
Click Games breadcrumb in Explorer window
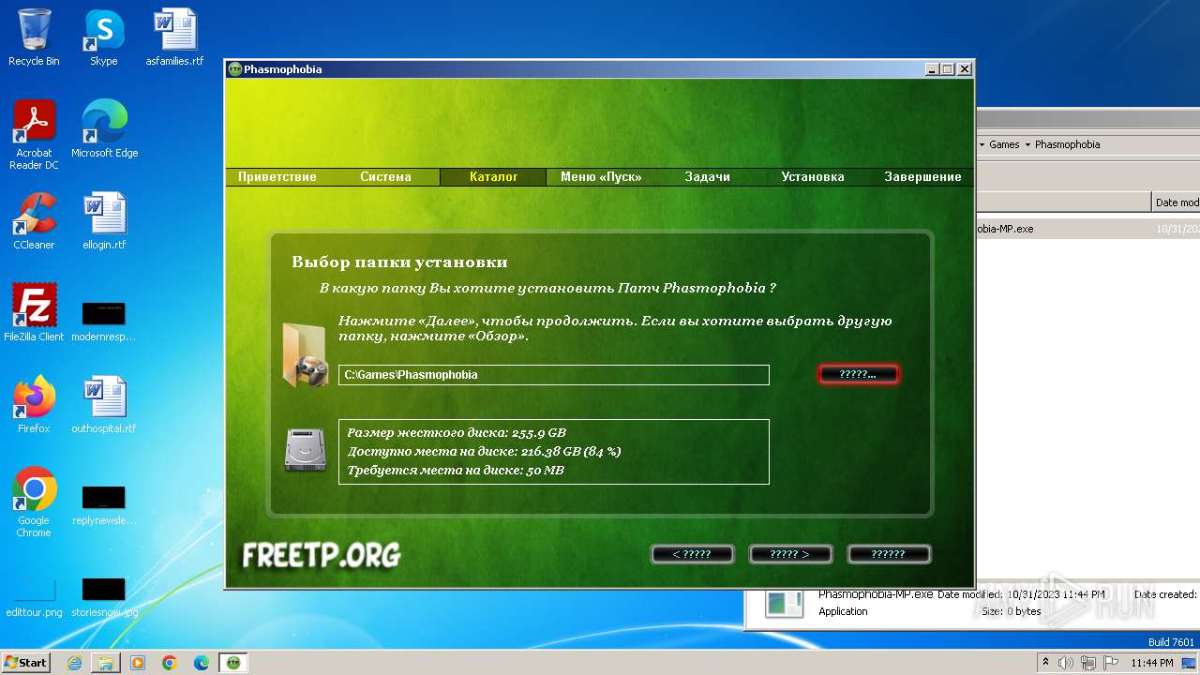coord(1004,144)
